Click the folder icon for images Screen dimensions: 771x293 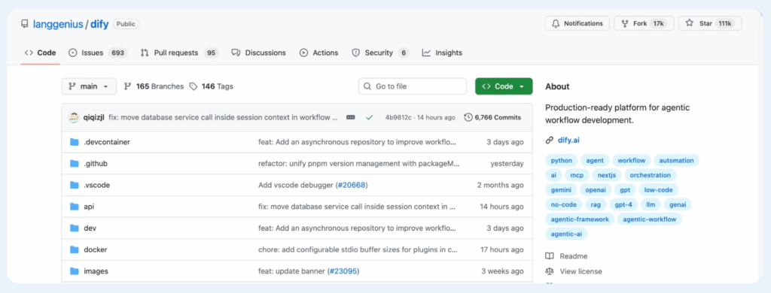coord(75,271)
